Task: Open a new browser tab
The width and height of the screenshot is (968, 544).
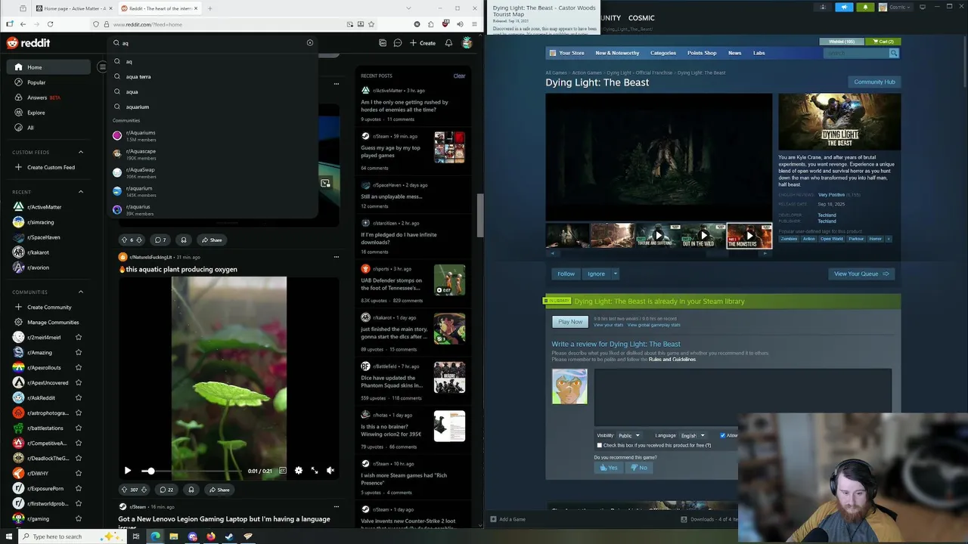Action: coord(210,8)
